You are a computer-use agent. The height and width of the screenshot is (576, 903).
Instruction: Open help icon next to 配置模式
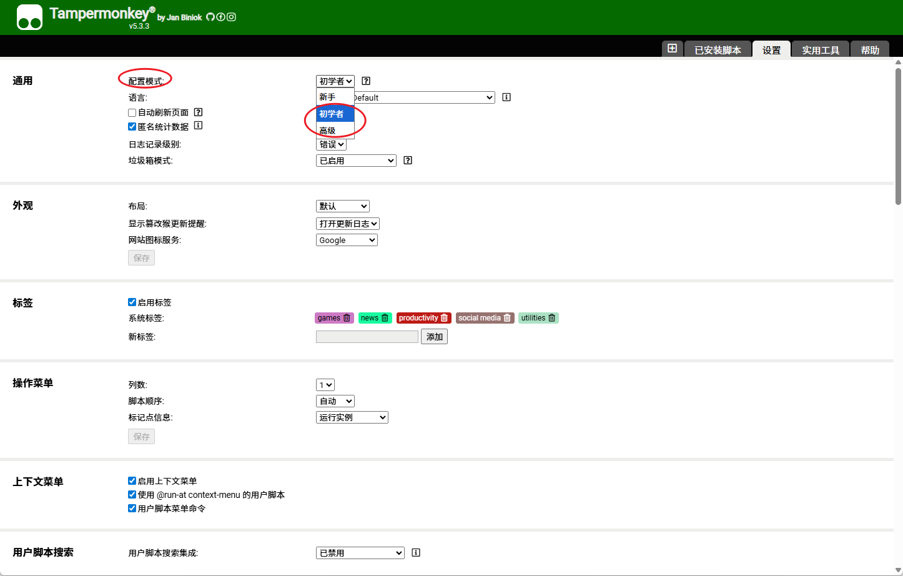pos(366,81)
